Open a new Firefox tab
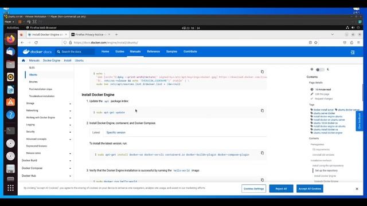The height and width of the screenshot is (206, 367). [116, 34]
